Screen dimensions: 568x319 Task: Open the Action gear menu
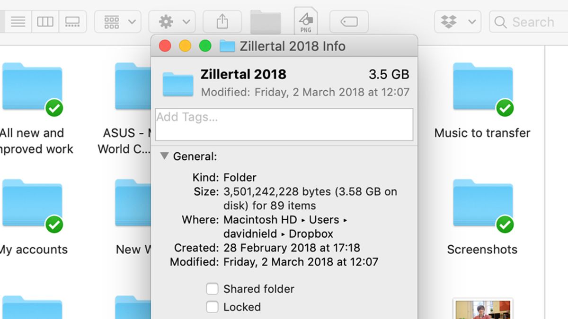[x=167, y=21]
